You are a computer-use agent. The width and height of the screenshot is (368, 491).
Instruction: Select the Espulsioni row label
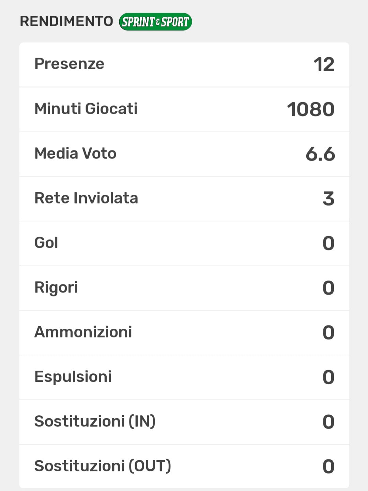click(x=73, y=377)
